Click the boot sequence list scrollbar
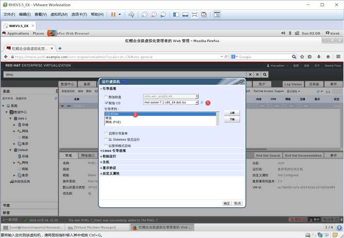344x238 pixels. (218, 119)
